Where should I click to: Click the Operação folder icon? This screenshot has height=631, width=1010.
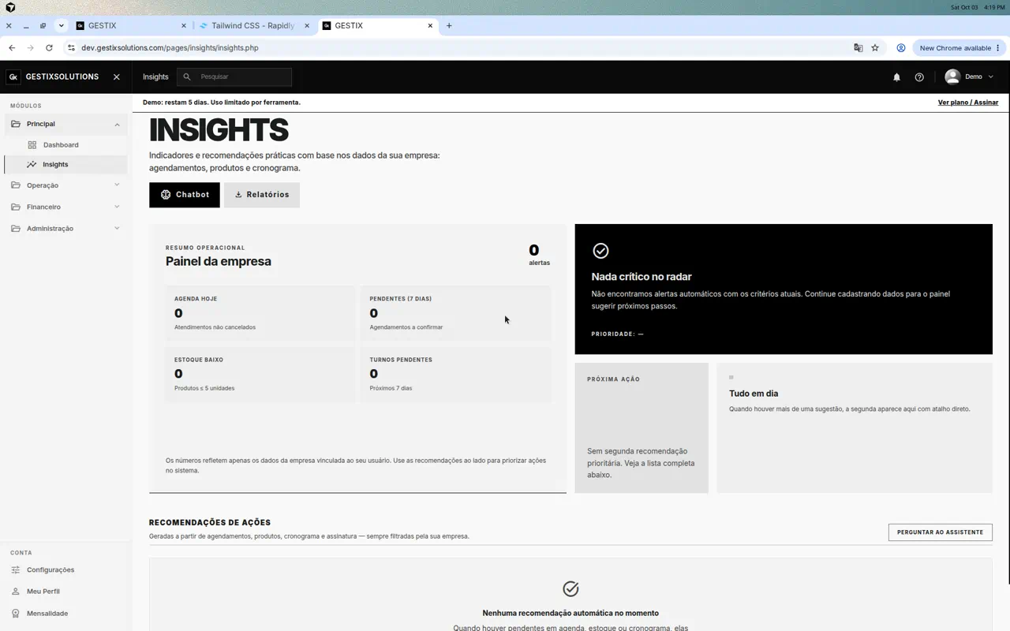pyautogui.click(x=16, y=185)
